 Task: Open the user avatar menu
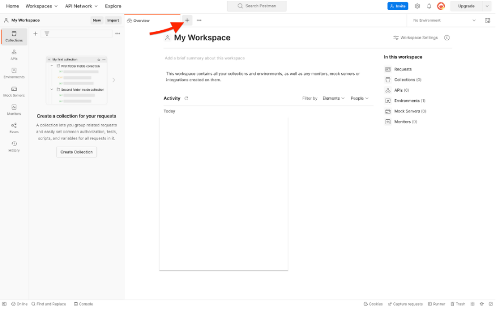[441, 6]
